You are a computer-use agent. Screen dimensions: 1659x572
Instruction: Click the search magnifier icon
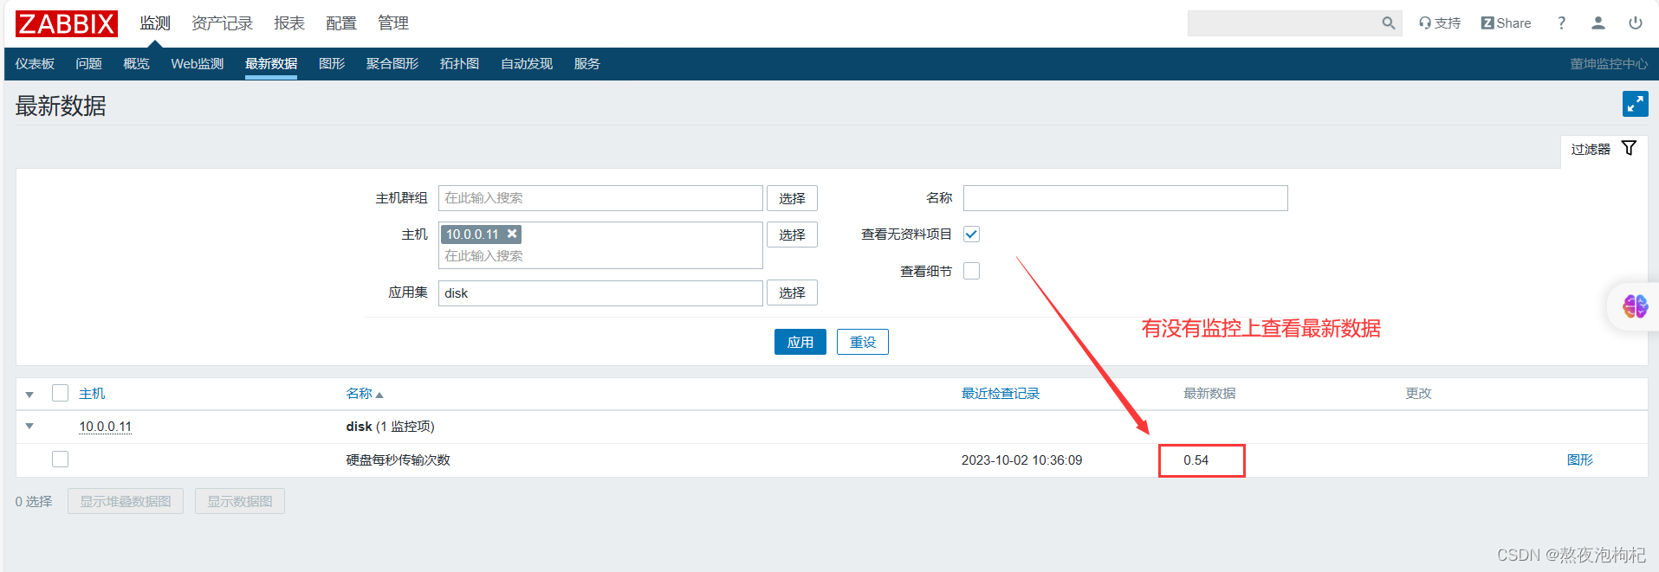1388,23
